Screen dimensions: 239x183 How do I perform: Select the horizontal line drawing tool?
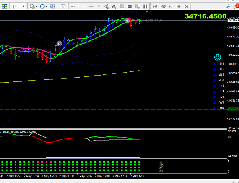point(91,6)
